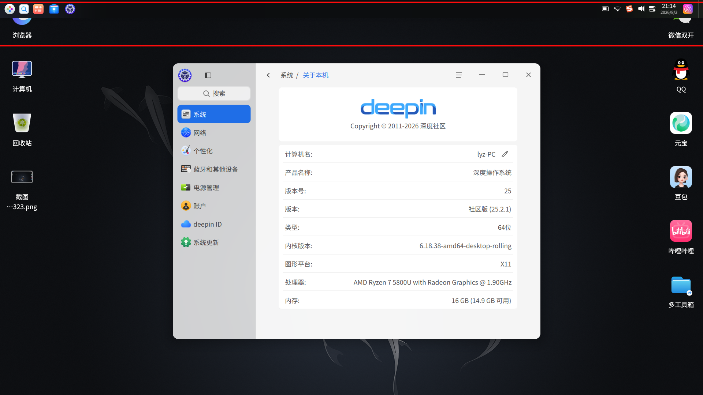This screenshot has height=395, width=703.
Task: Open deepin ID in the sidebar
Action: tap(214, 224)
